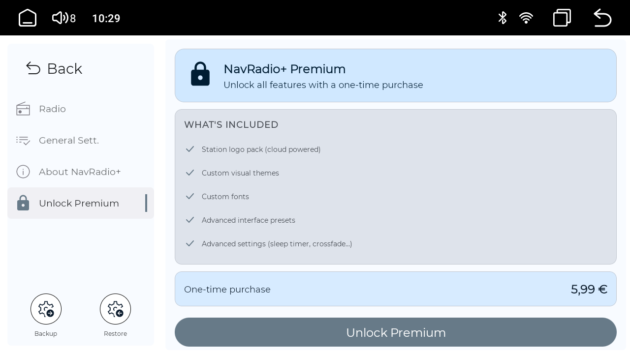Screen dimensions: 630x354
Task: Click the large Unlock Premium button
Action: coord(396,332)
